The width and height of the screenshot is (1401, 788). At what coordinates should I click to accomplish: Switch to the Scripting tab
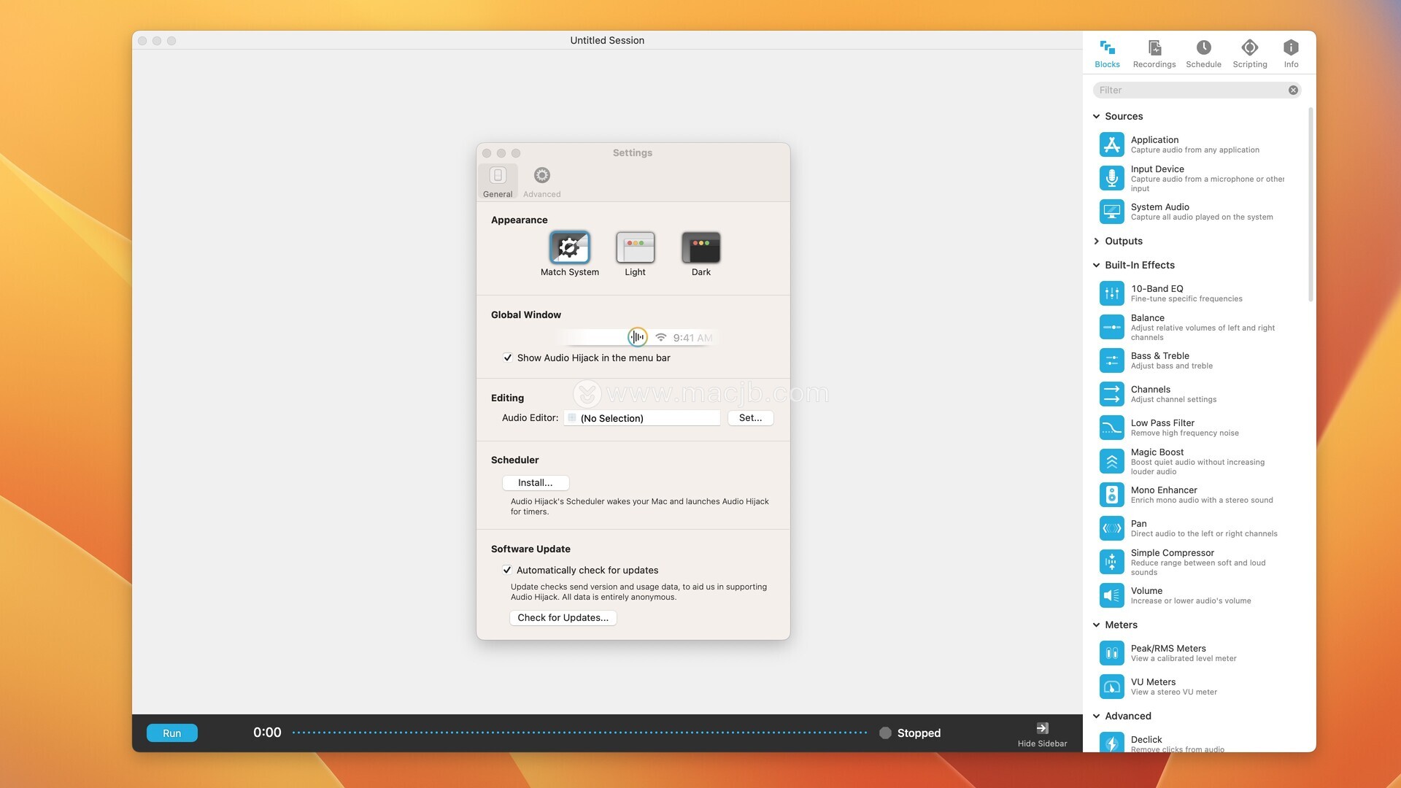click(1250, 55)
